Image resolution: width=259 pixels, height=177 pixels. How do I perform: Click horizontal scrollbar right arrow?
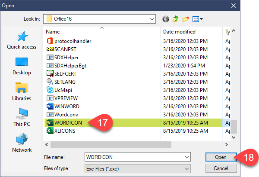227,145
